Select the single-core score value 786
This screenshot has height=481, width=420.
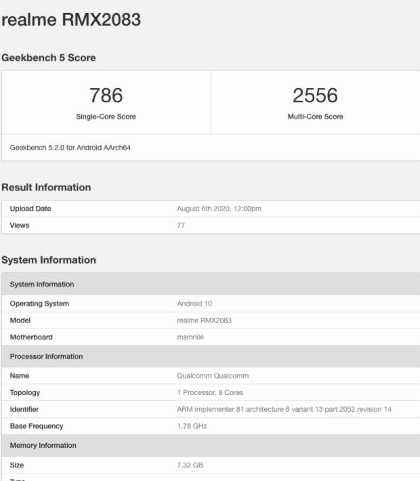(x=106, y=95)
